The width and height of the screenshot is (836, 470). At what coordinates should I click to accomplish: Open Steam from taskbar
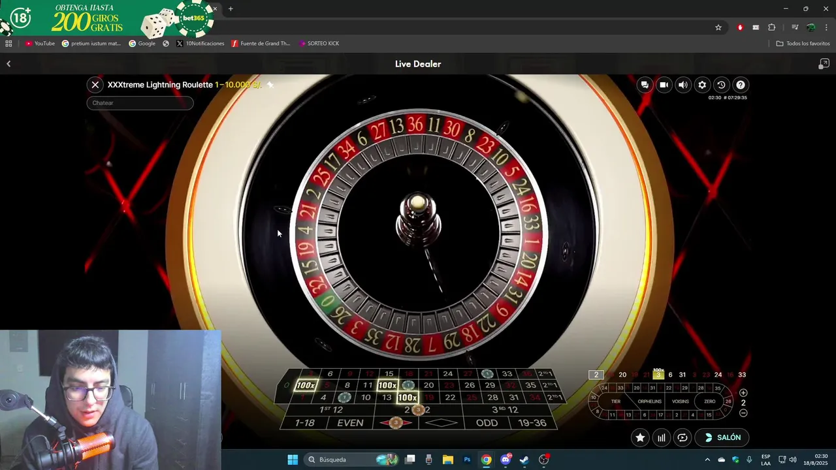524,460
